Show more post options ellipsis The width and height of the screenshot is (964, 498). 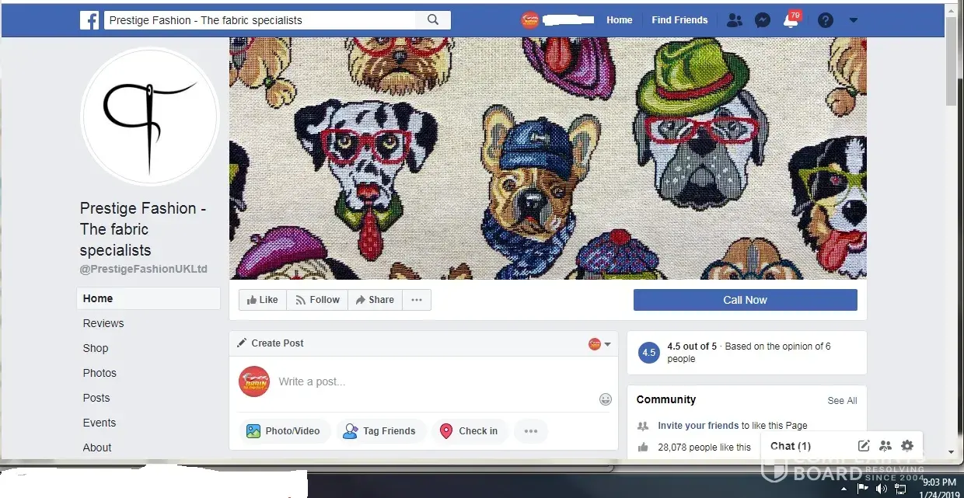click(531, 431)
